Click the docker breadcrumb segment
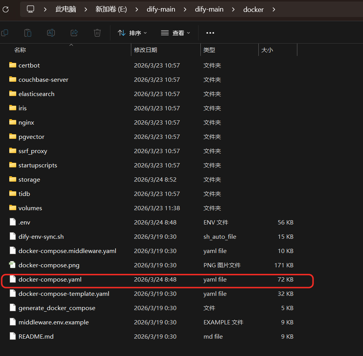 pyautogui.click(x=253, y=10)
